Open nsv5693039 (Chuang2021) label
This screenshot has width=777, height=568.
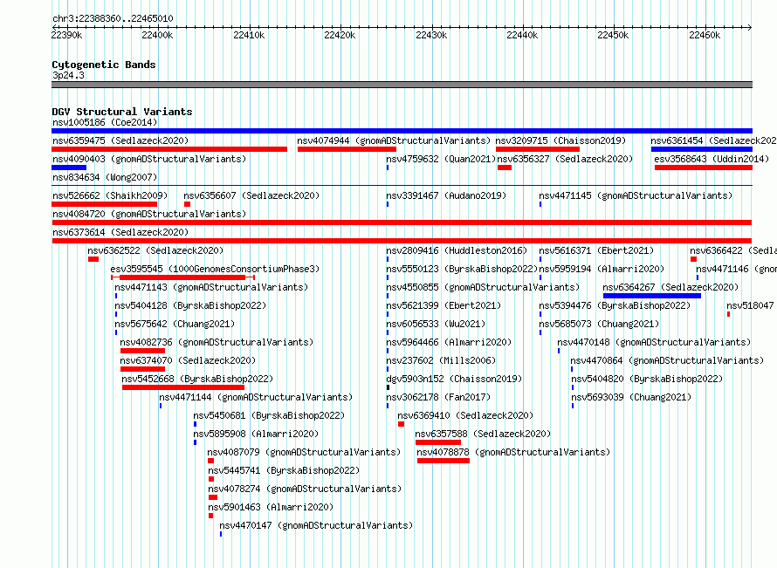coord(631,397)
